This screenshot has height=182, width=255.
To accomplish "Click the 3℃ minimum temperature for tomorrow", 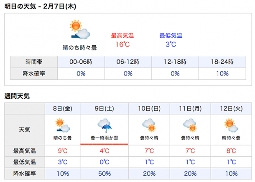I will click(x=171, y=44).
